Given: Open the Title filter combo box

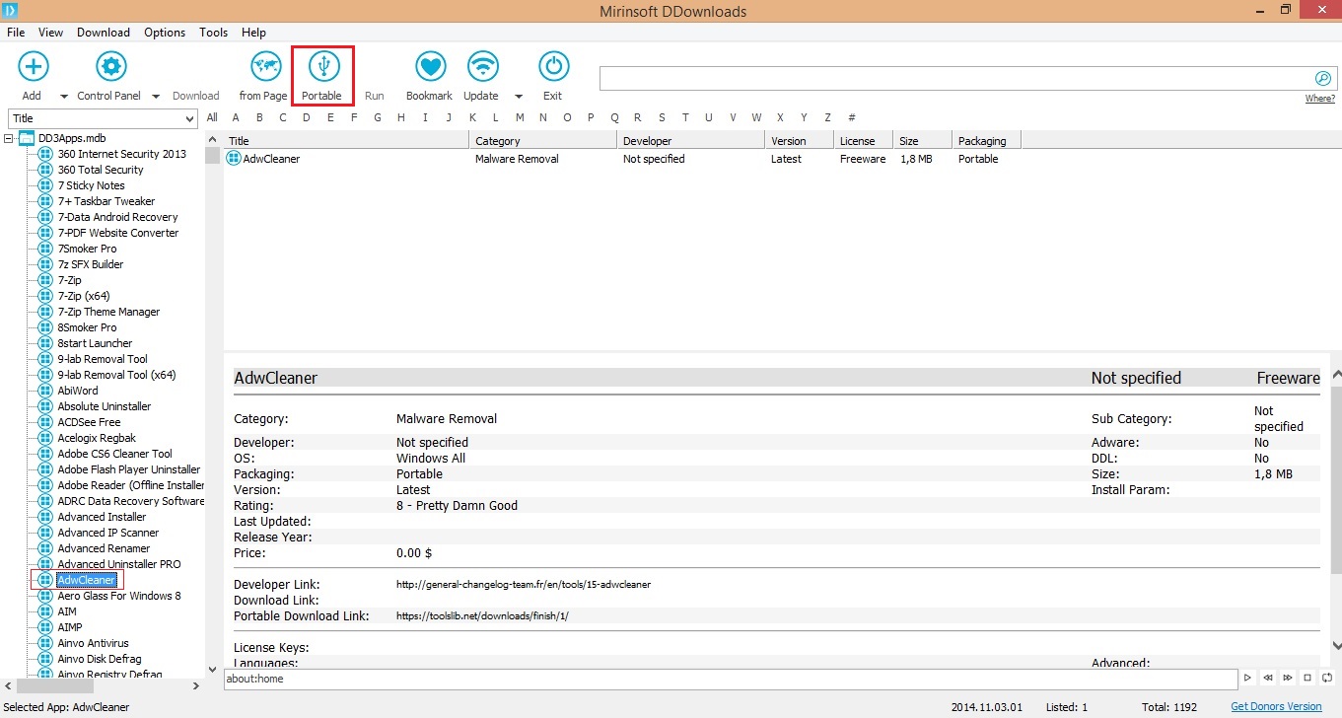Looking at the screenshot, I should 104,118.
